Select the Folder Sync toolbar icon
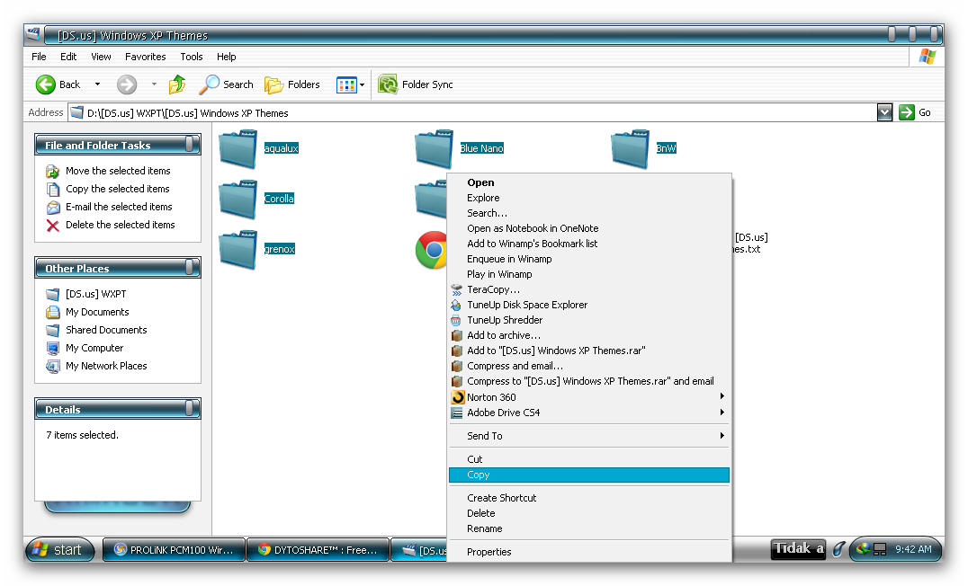 coord(387,84)
